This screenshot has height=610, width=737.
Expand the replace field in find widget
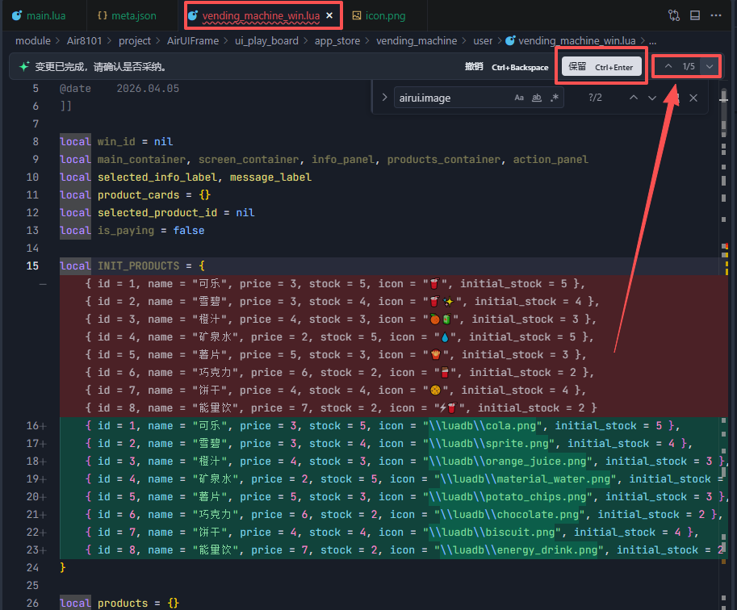pos(384,98)
